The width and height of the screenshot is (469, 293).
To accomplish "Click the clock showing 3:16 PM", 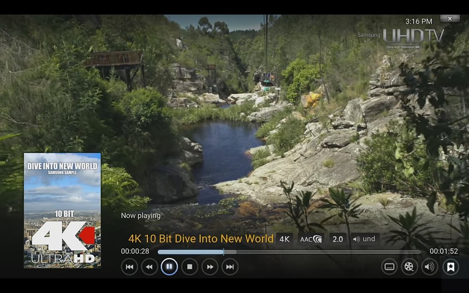I will click(419, 22).
